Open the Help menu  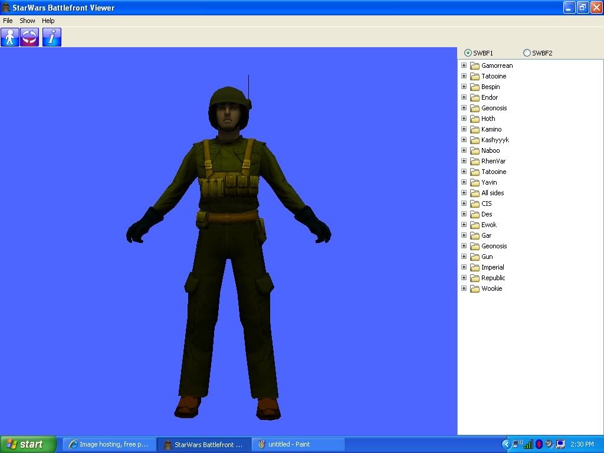coord(48,21)
